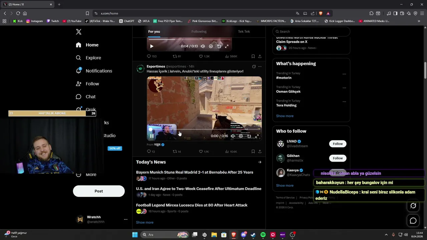Open the floating messages chat bubble button
This screenshot has height=240, width=427.
413,221
